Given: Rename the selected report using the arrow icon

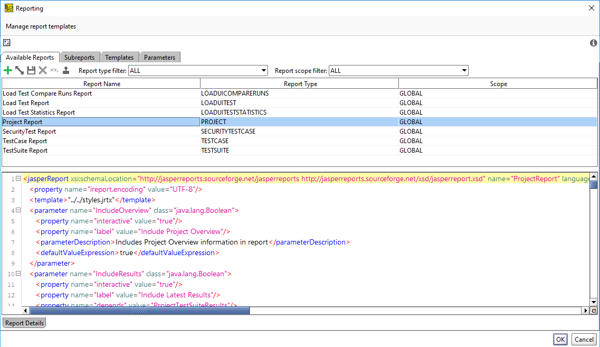Looking at the screenshot, I should [20, 70].
